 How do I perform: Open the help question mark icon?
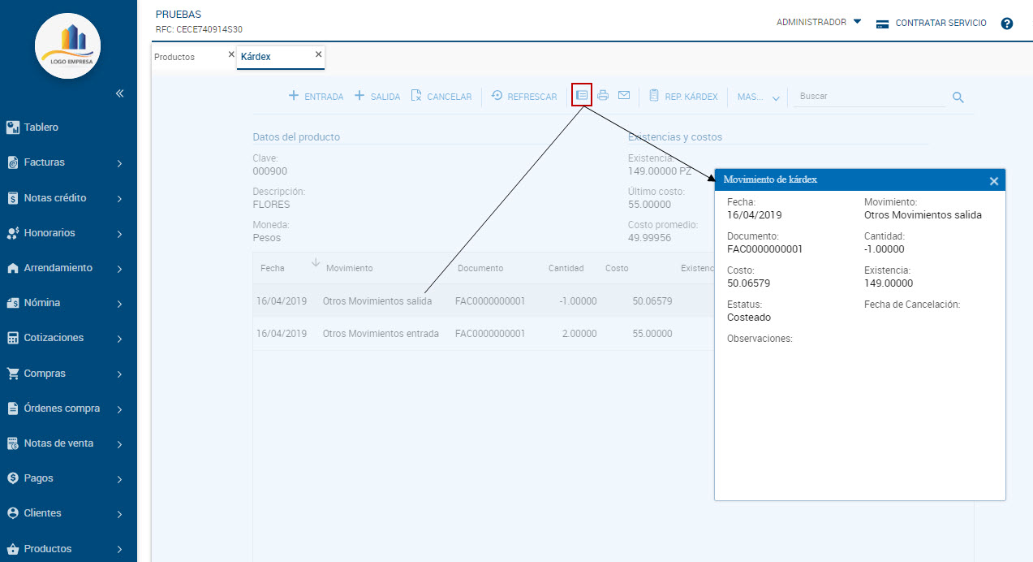click(x=1007, y=24)
